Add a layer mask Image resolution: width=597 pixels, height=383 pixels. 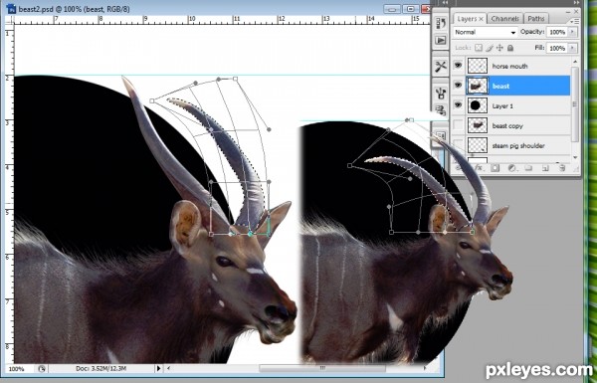coord(495,168)
